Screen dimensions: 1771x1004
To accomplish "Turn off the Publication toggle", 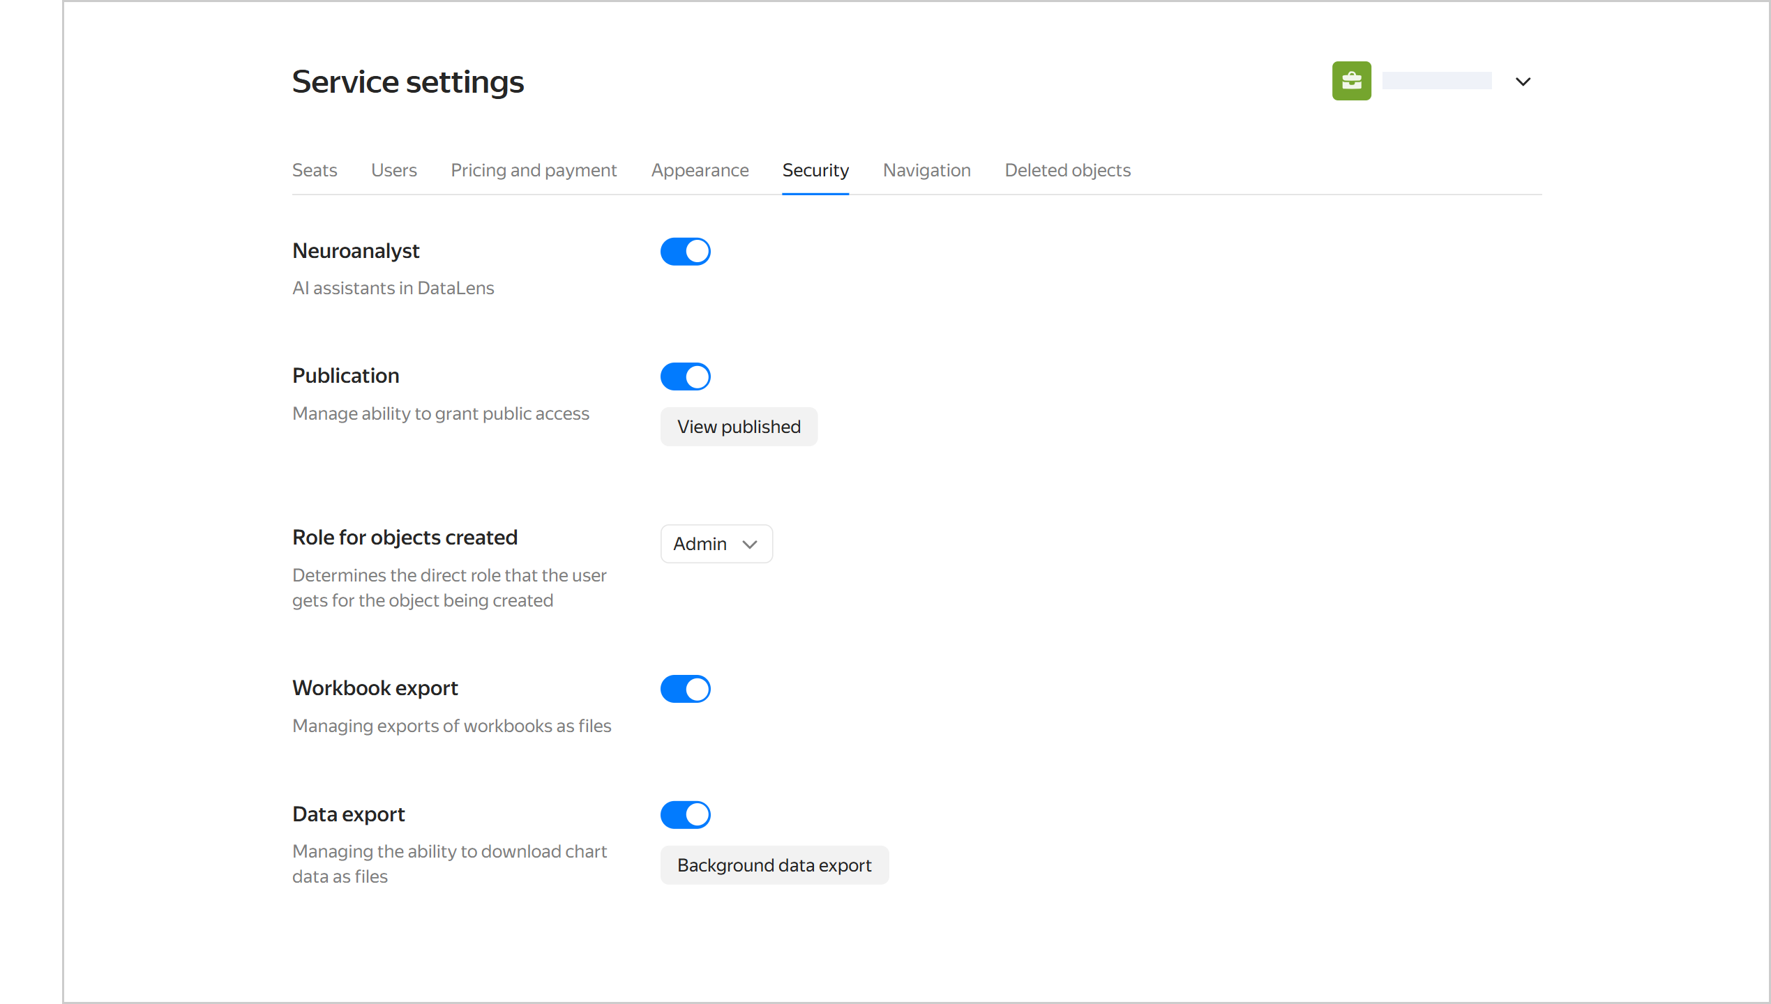I will 685,376.
